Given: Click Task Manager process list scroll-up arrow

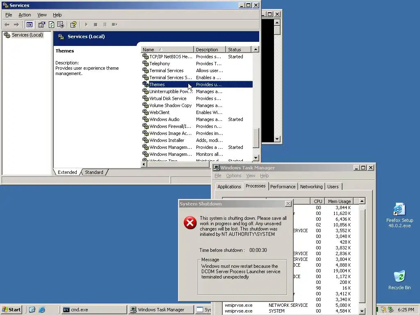Looking at the screenshot, I should coord(362,201).
